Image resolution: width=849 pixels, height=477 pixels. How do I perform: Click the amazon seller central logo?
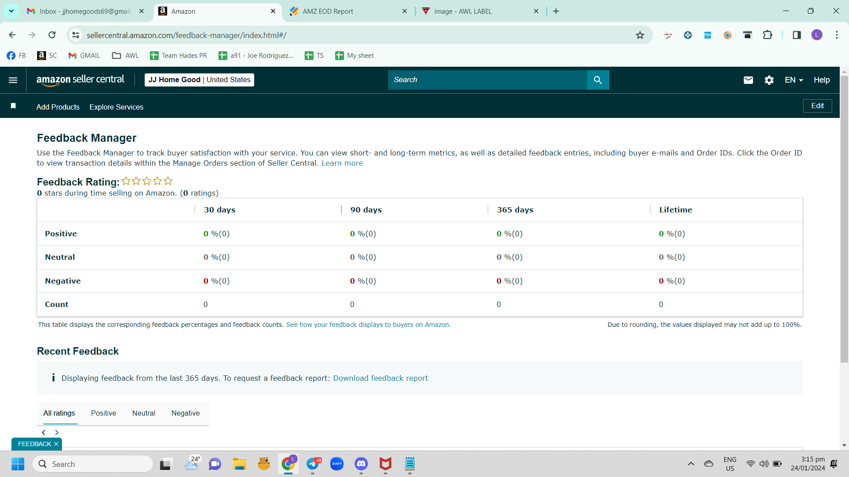click(x=80, y=80)
